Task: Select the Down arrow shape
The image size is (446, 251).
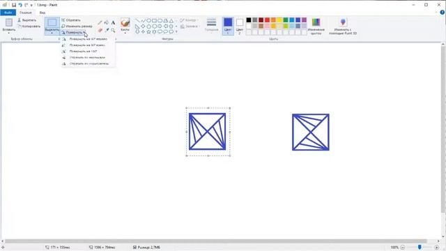Action: (x=137, y=31)
